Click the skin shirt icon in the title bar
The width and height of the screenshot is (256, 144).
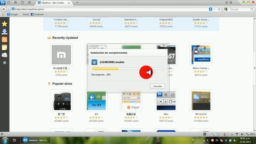231,2
